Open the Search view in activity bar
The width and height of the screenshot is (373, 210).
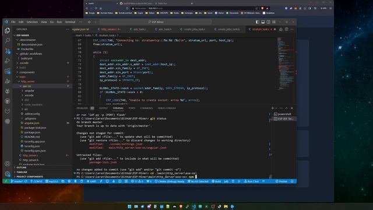(x=8, y=40)
